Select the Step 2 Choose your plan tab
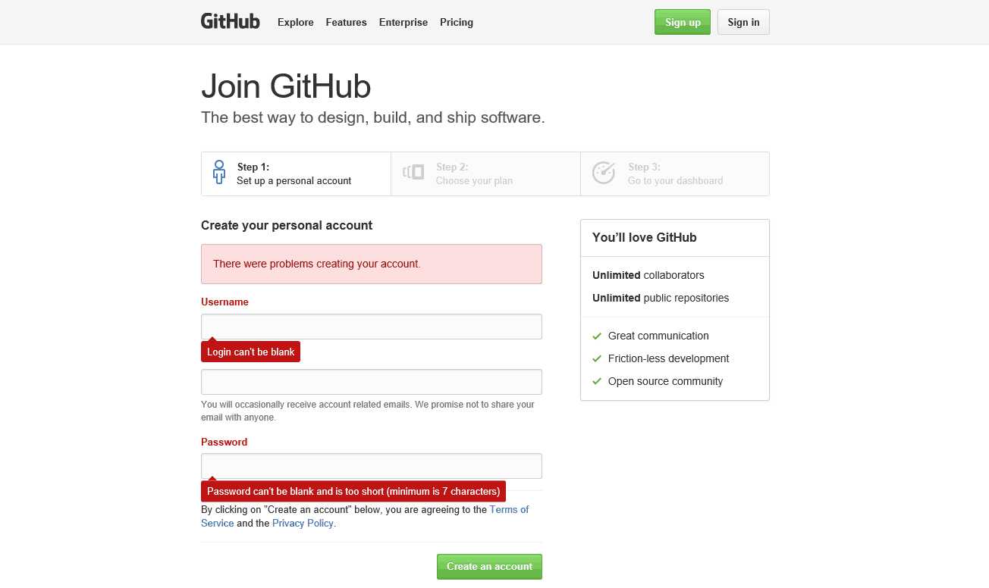The height and width of the screenshot is (588, 989). point(485,174)
